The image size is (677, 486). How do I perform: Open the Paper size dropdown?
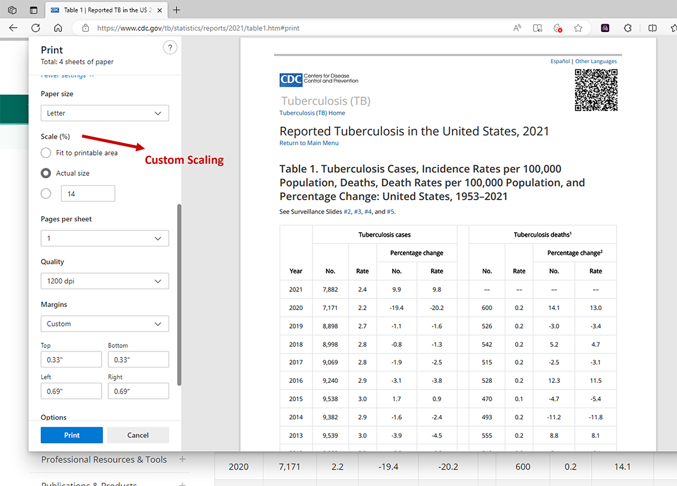(105, 113)
